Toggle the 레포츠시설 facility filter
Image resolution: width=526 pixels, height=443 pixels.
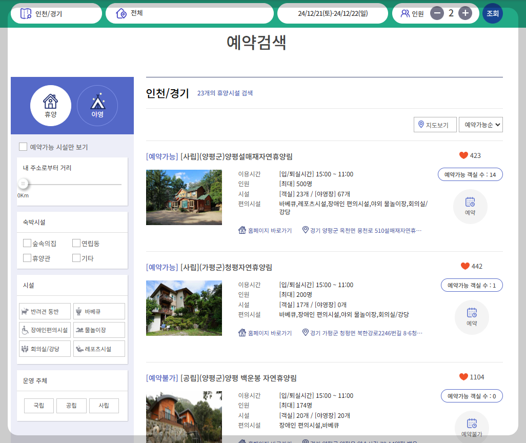(x=99, y=349)
